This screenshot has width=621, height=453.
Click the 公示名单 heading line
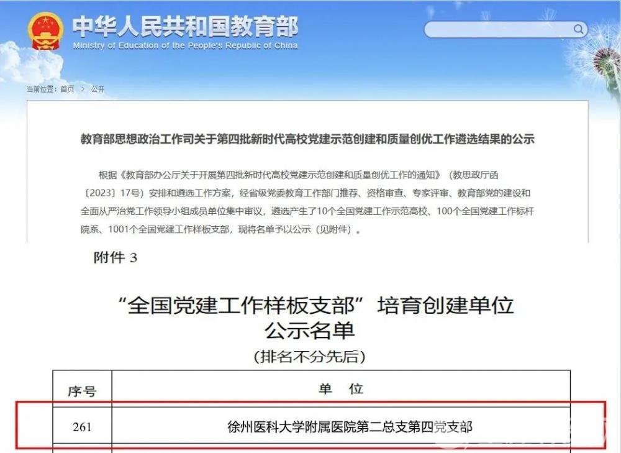(309, 331)
